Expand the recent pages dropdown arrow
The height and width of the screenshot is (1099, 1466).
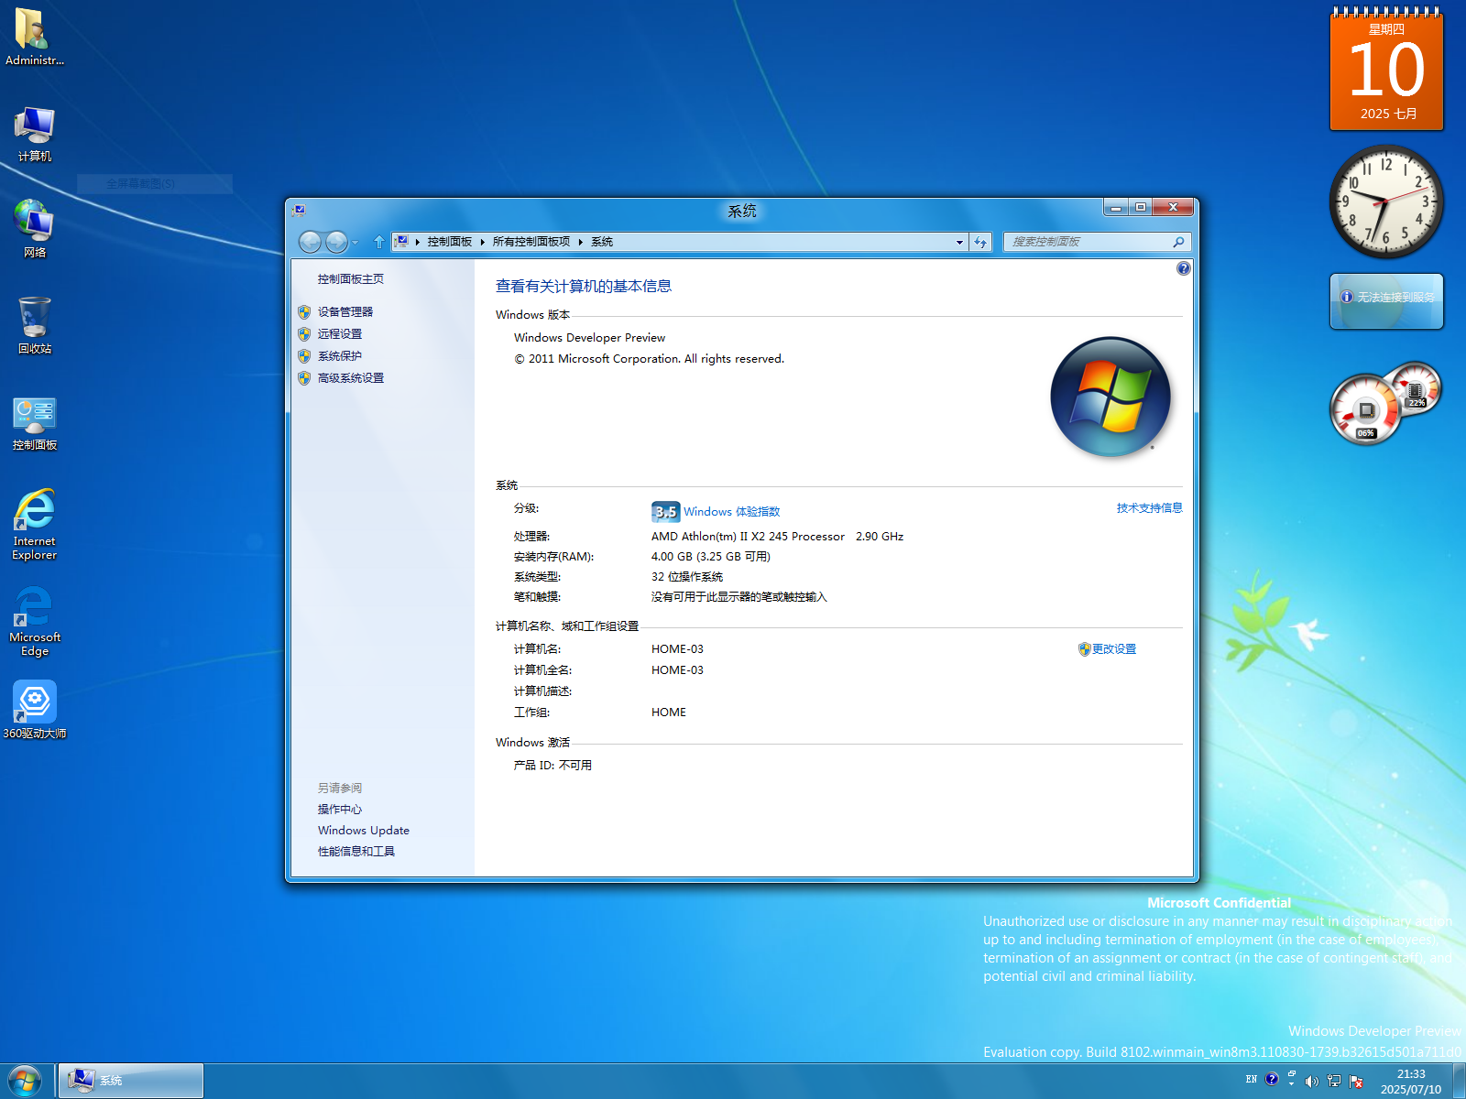(355, 243)
